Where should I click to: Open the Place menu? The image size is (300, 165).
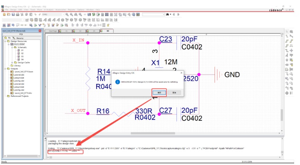tap(39, 10)
